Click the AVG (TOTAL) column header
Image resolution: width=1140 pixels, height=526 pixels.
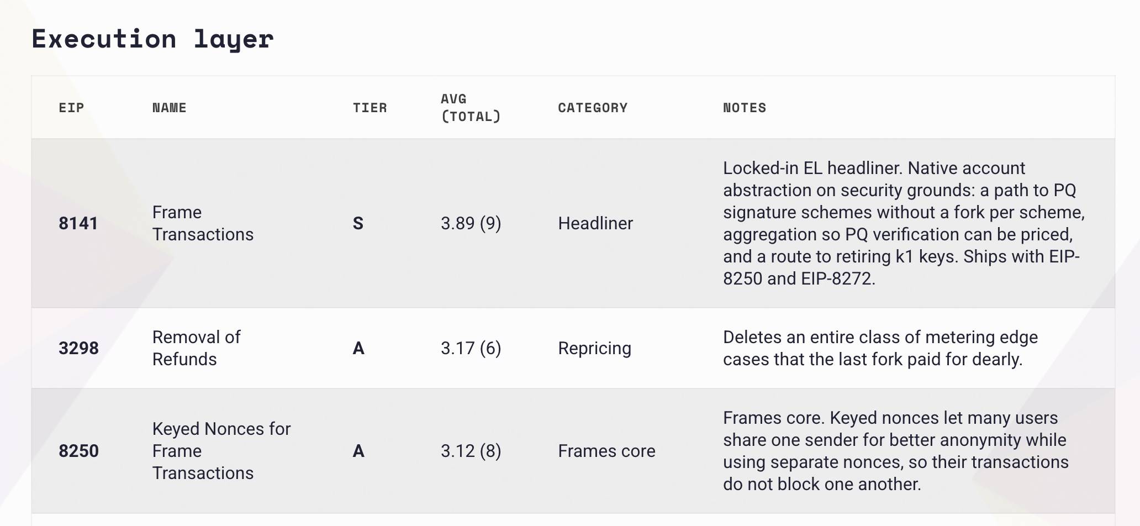[471, 108]
